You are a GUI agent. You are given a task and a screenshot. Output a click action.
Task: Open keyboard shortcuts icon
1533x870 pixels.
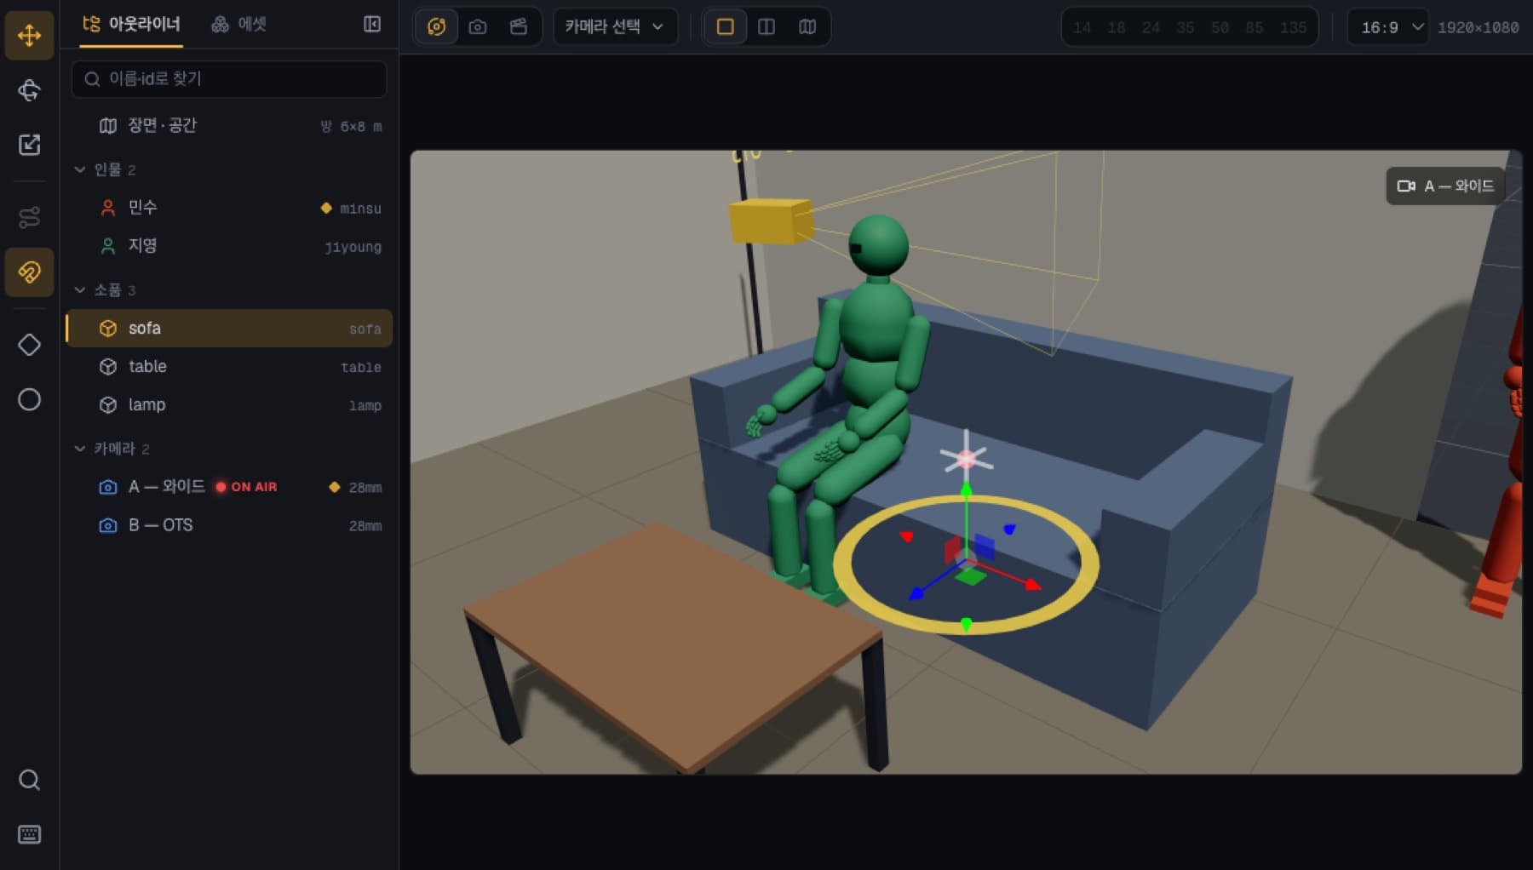pos(30,834)
